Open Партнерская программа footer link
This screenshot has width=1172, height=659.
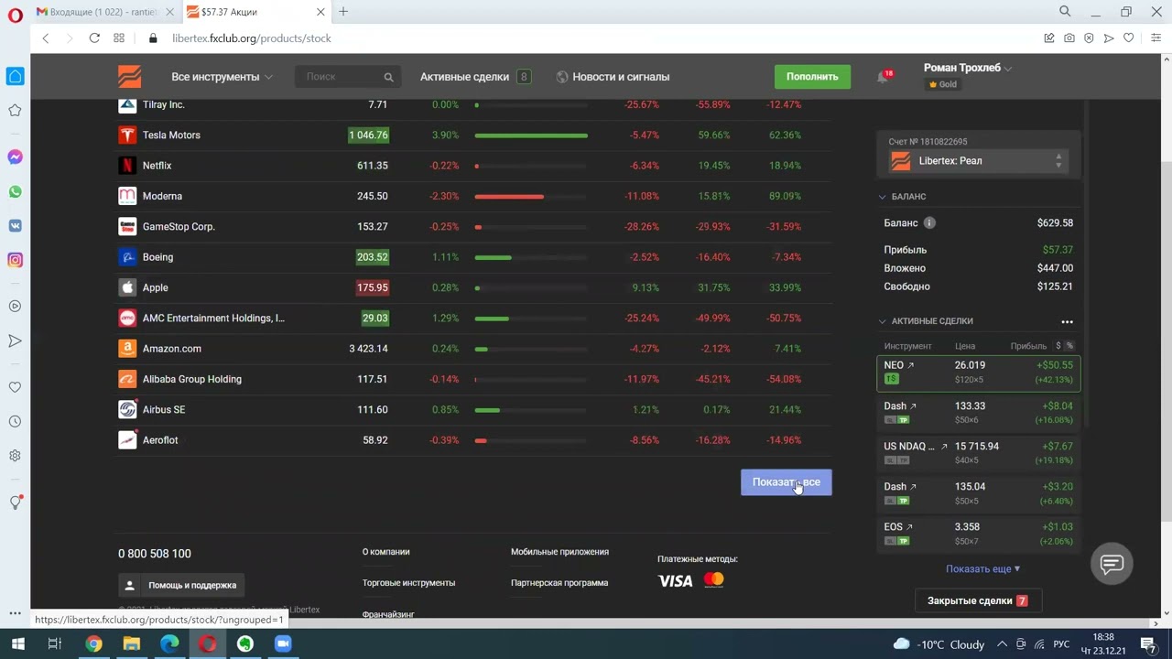click(x=559, y=583)
